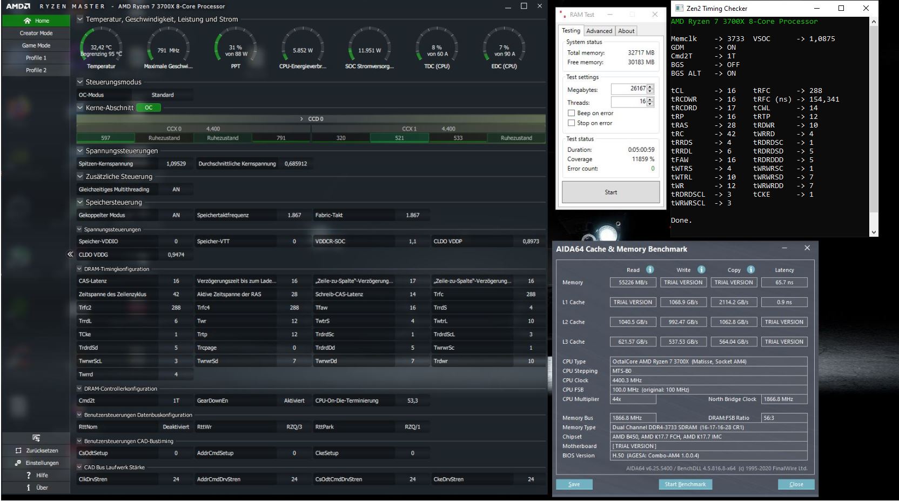
Task: Select Profile 1 in the sidebar
Action: [x=36, y=58]
